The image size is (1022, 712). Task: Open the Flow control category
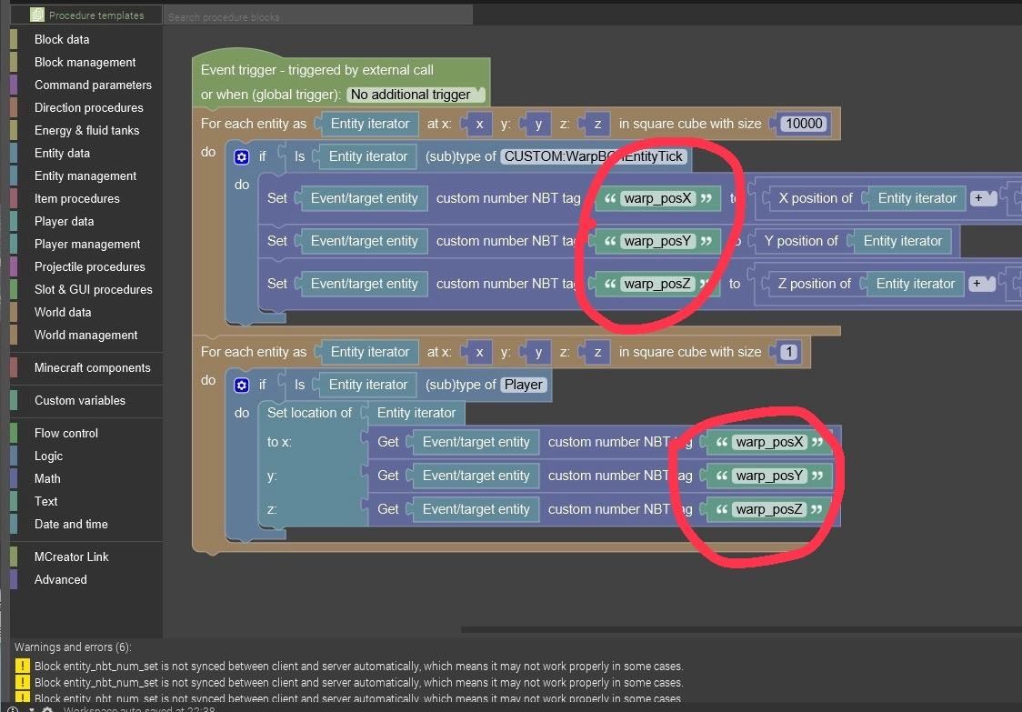(66, 433)
